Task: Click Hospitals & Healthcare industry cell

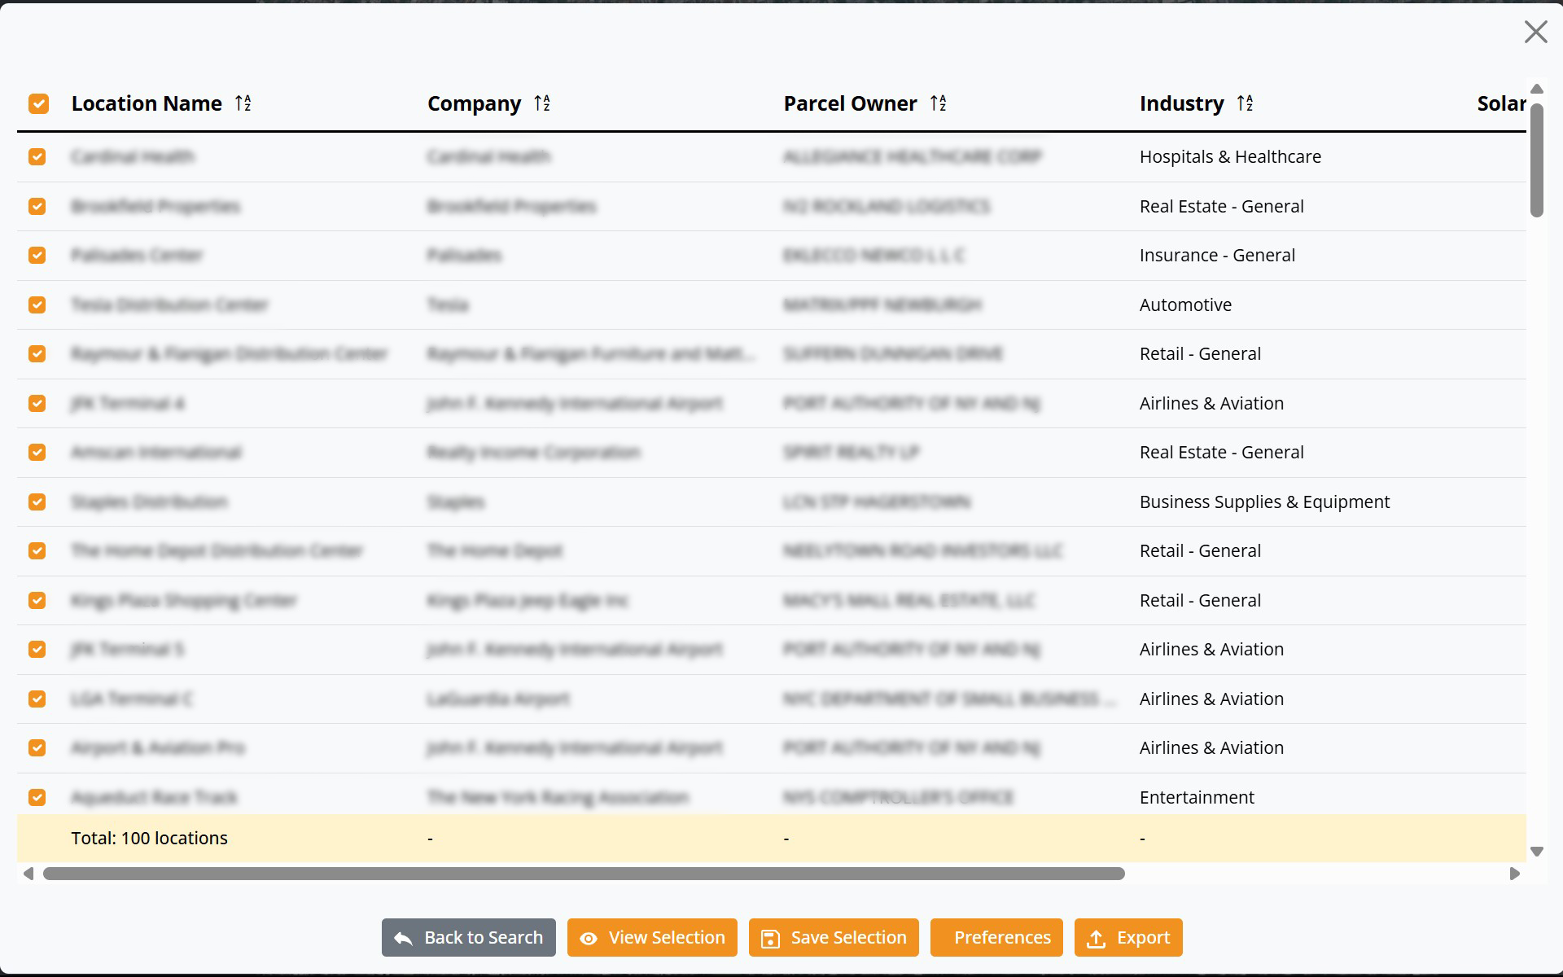Action: pyautogui.click(x=1230, y=156)
